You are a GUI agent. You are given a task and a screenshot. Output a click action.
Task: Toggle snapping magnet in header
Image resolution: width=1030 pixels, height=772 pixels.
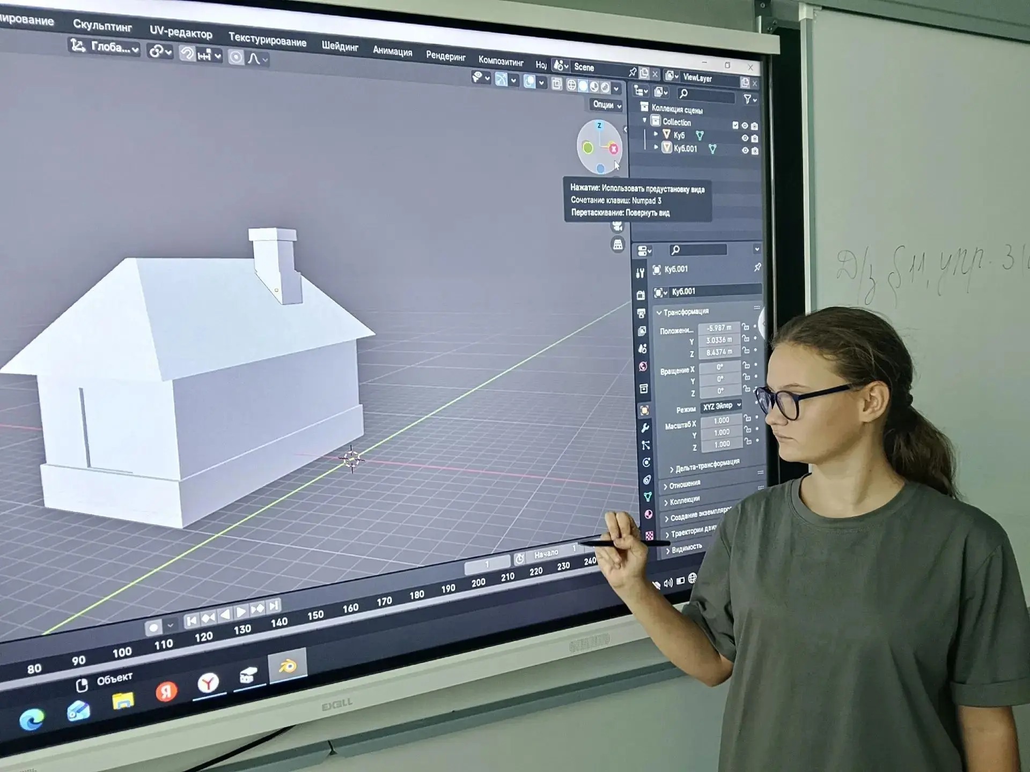pyautogui.click(x=187, y=53)
